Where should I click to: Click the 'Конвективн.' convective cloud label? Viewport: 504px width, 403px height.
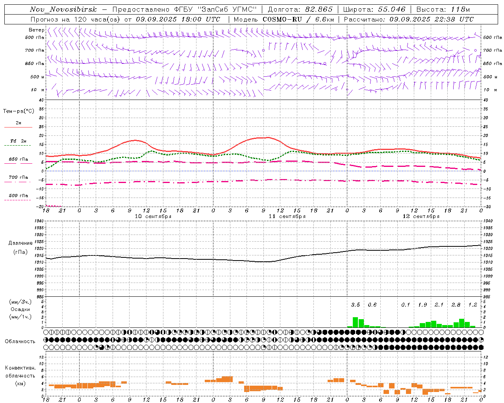point(20,368)
